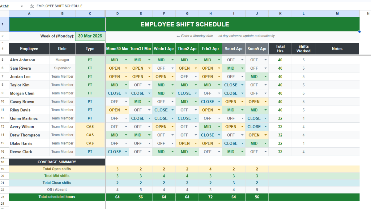Open Morgan Chen's Monday CLOSE shift dropdown
This screenshot has width=371, height=209.
pos(126,93)
